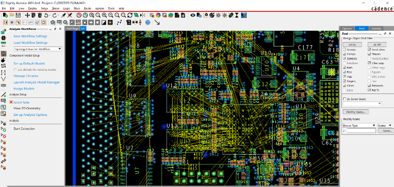Uncheck the Symbols checkbox
Image resolution: width=394 pixels, height=187 pixels.
[344, 59]
